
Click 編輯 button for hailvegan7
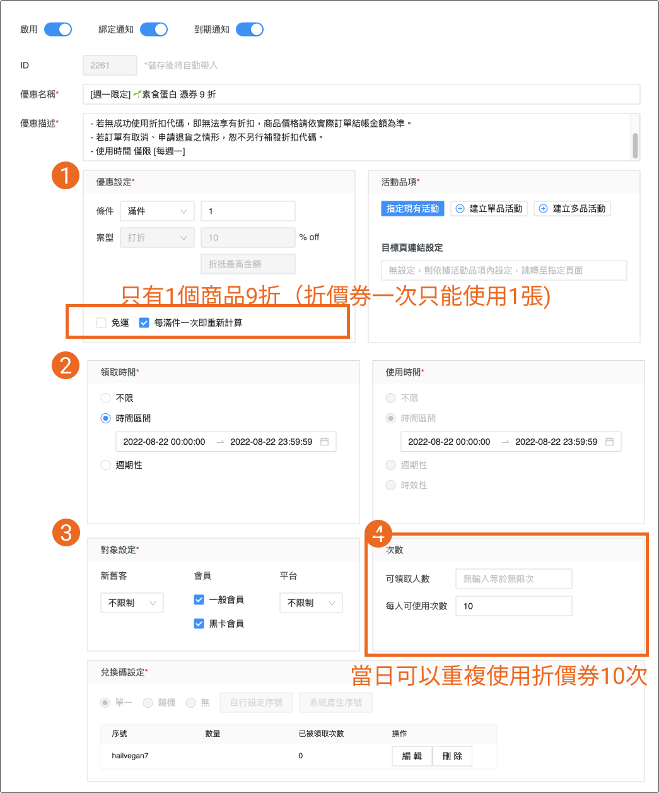(x=412, y=756)
